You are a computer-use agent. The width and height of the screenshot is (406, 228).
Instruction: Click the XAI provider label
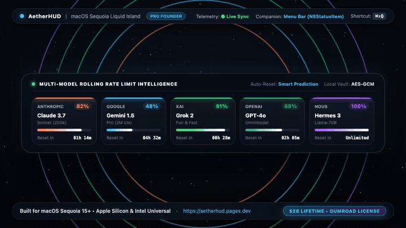pos(180,106)
